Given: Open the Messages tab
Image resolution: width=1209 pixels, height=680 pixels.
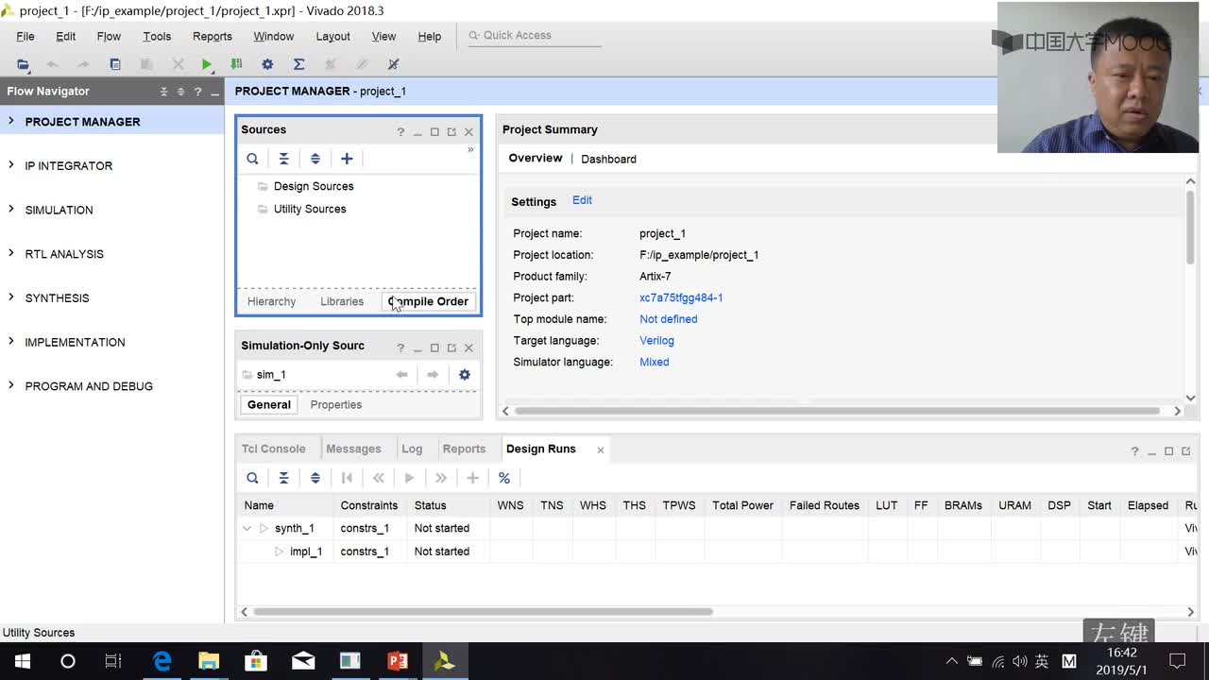Looking at the screenshot, I should pos(353,449).
